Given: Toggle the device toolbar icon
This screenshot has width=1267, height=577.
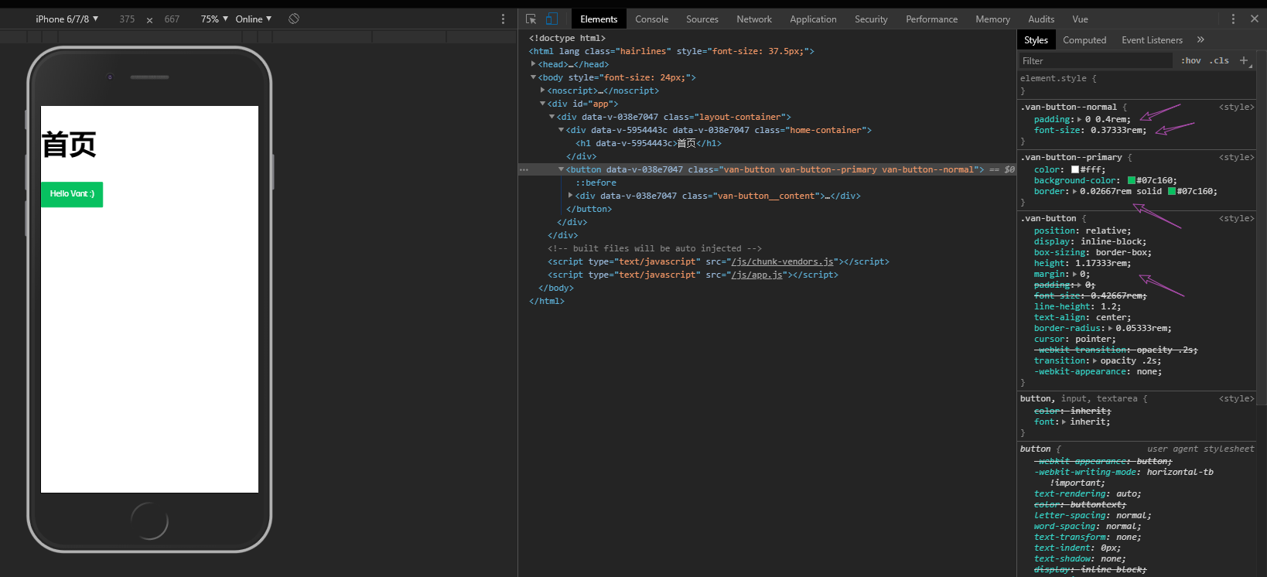Looking at the screenshot, I should [x=552, y=19].
